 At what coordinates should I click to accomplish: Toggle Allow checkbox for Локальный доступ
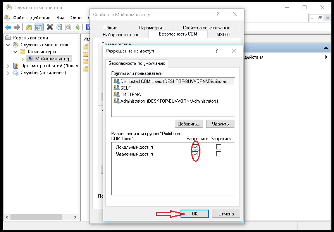[x=196, y=147]
